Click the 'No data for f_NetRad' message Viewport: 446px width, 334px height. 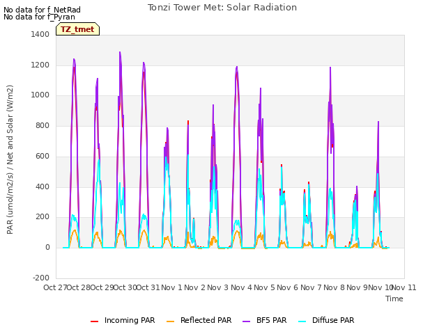click(42, 10)
